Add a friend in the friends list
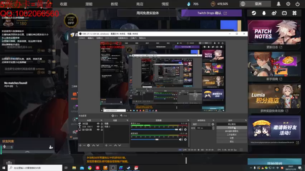 tap(51, 147)
